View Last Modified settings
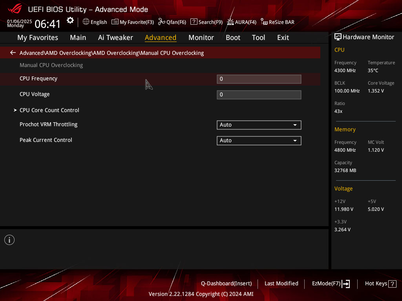 pos(281,284)
